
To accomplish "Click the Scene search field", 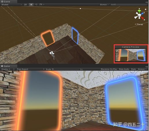I will [128, 4].
